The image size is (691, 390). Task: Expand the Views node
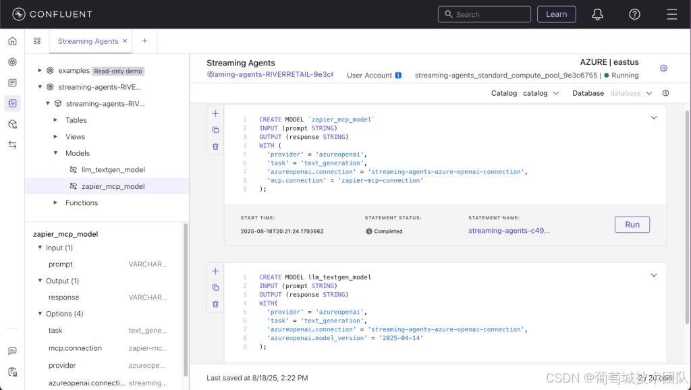[x=55, y=136]
